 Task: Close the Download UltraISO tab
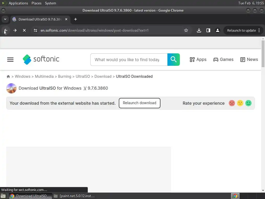[66, 19]
